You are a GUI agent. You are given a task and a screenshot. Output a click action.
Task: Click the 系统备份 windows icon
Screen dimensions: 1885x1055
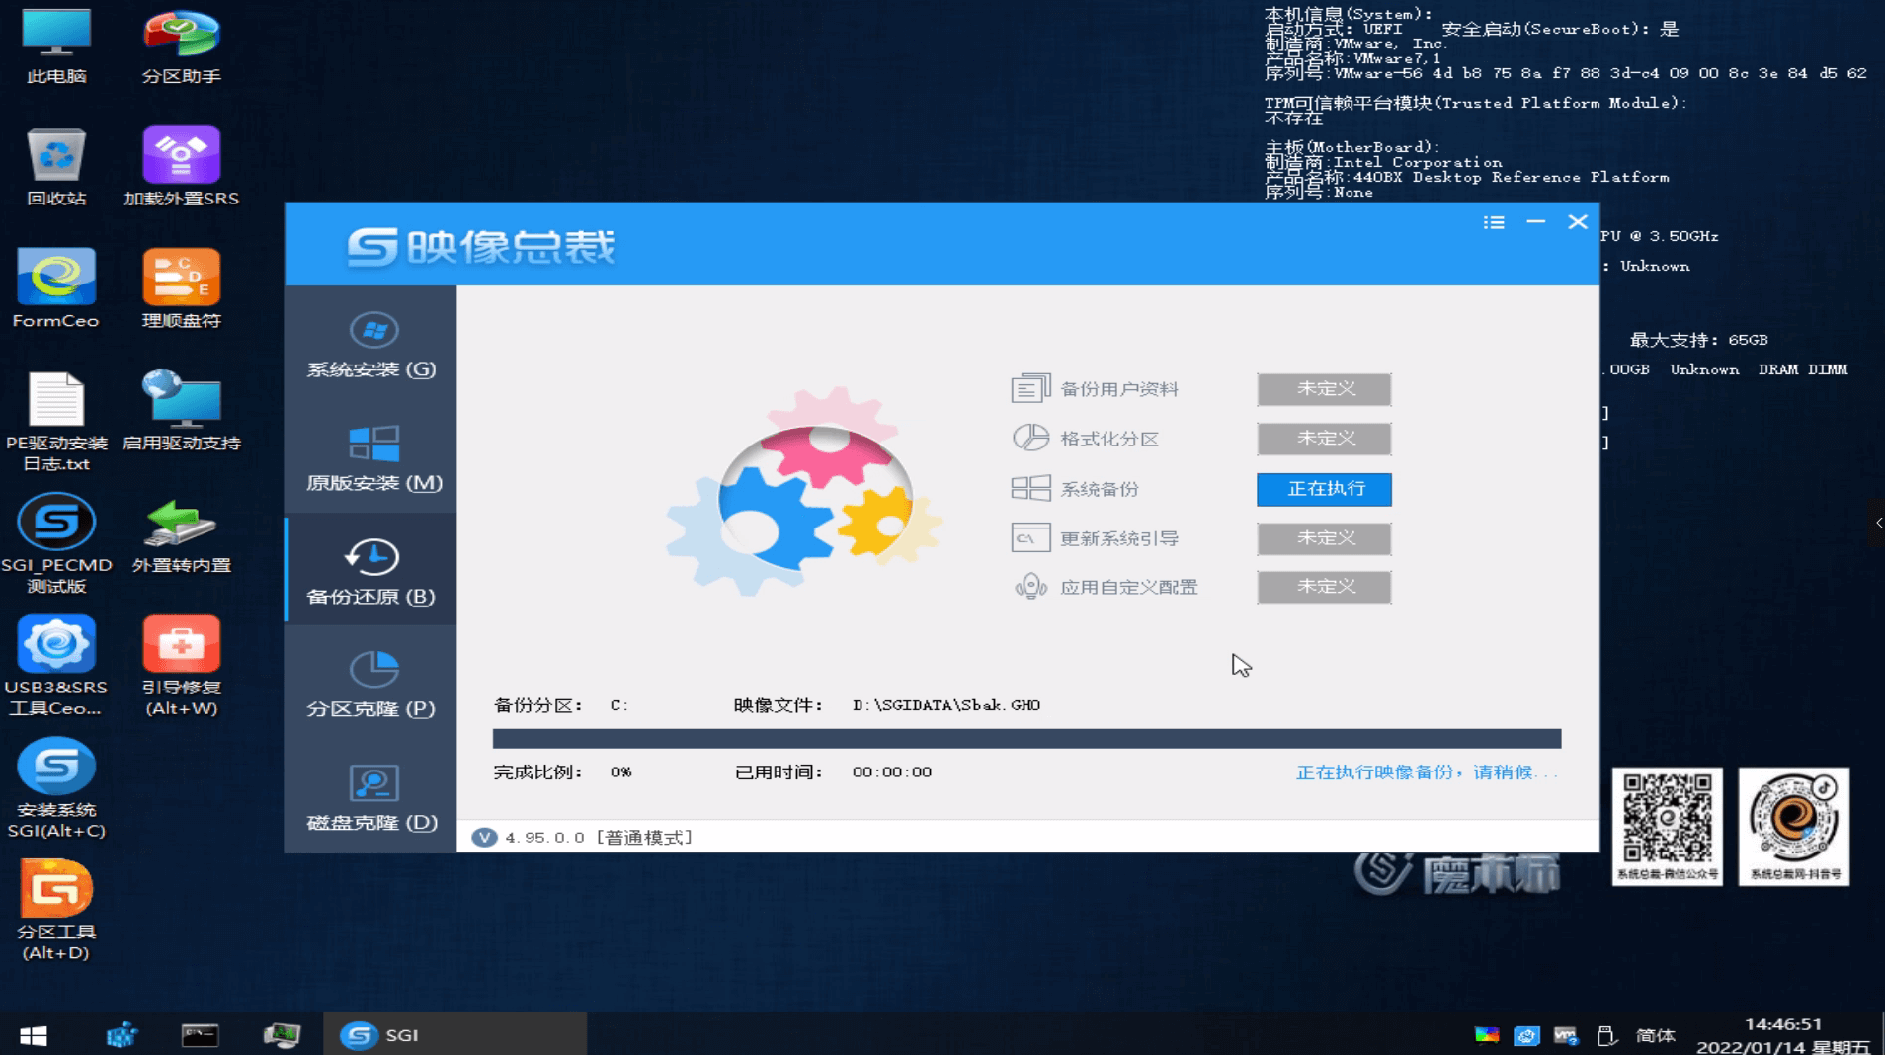[1030, 488]
